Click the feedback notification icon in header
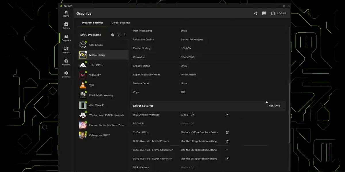The height and width of the screenshot is (172, 345). point(264,13)
